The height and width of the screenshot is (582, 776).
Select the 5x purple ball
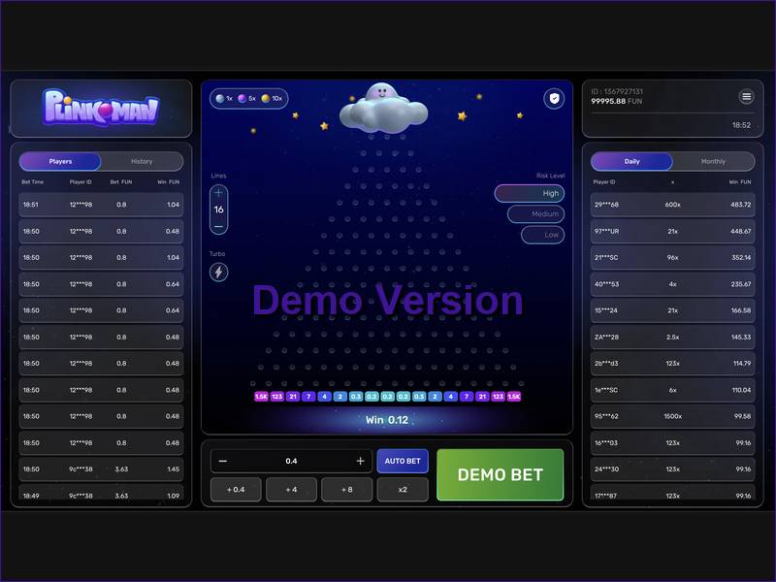pos(247,98)
